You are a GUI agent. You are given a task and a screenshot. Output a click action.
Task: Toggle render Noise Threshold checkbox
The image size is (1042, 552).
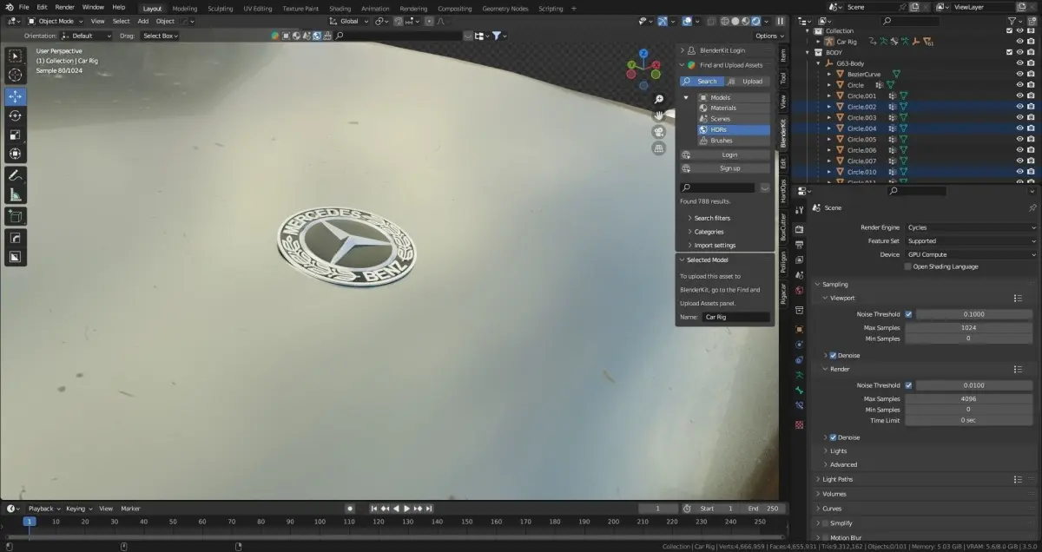point(908,385)
